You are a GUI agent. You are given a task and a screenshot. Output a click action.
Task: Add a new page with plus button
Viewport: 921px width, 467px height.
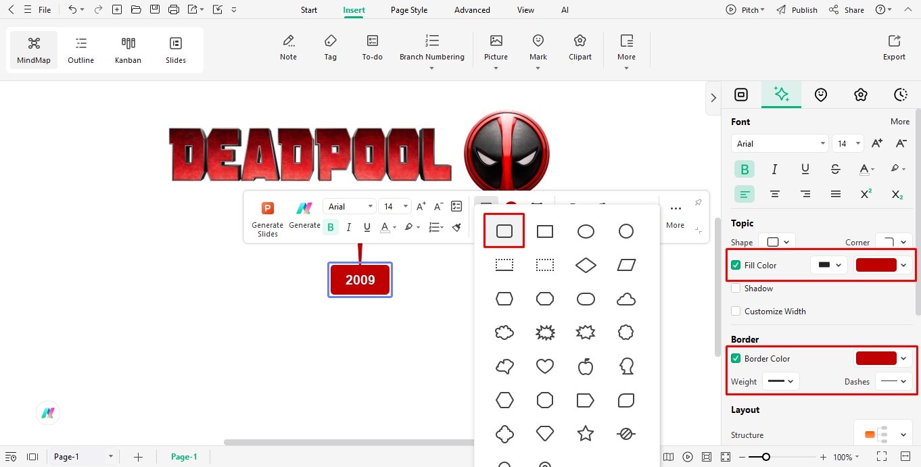(138, 457)
